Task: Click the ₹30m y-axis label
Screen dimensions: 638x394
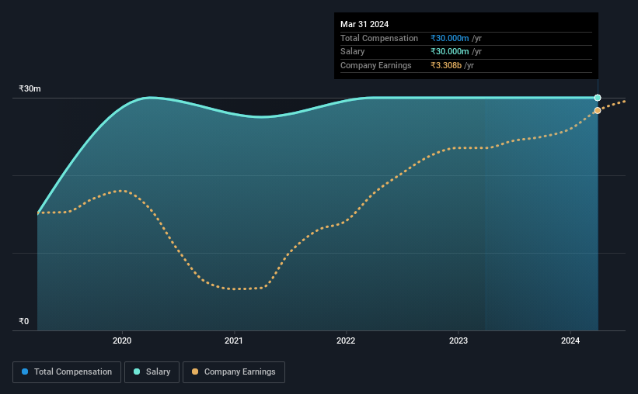Action: coord(30,88)
